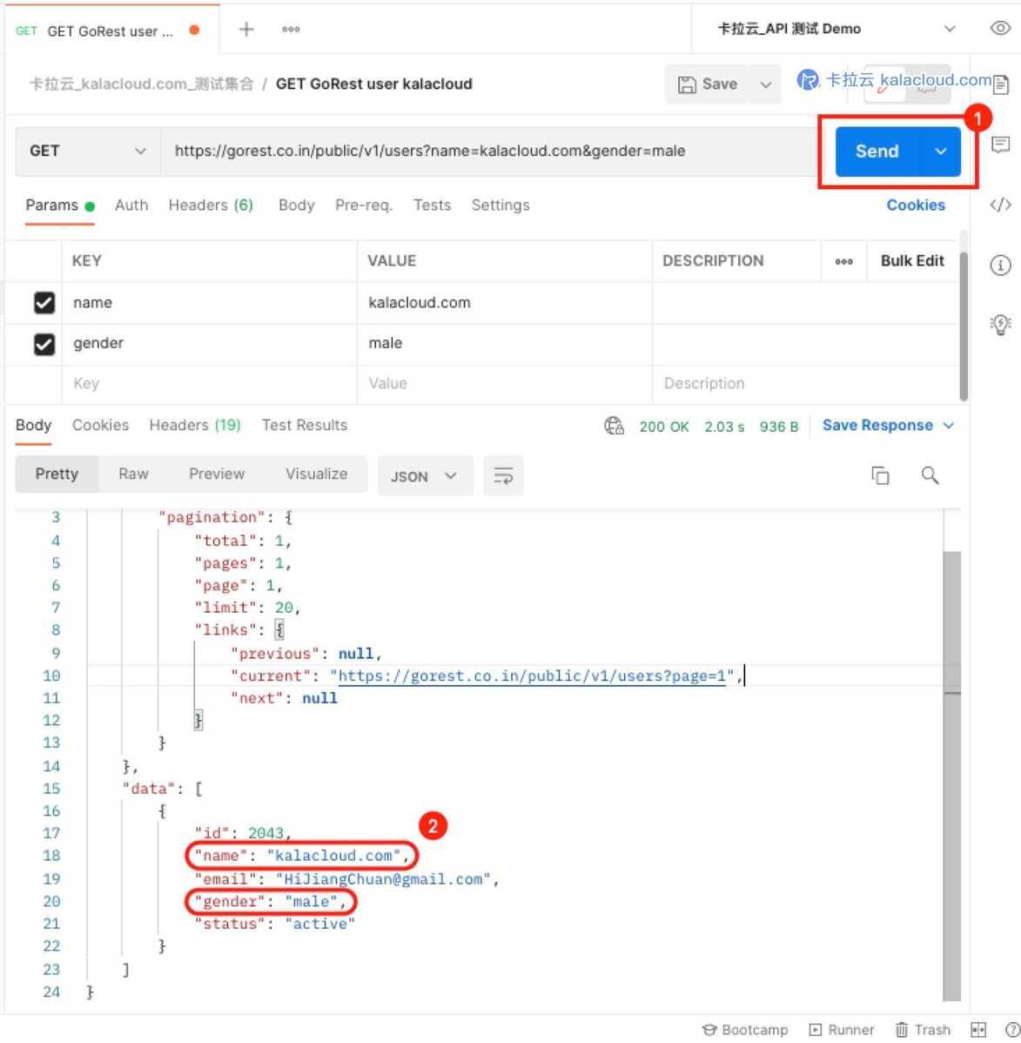The height and width of the screenshot is (1043, 1021).
Task: Open the code snippet icon
Action: [x=1000, y=205]
